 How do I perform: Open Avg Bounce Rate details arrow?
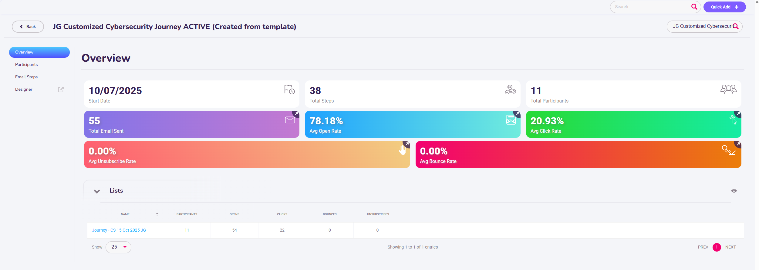pos(738,144)
